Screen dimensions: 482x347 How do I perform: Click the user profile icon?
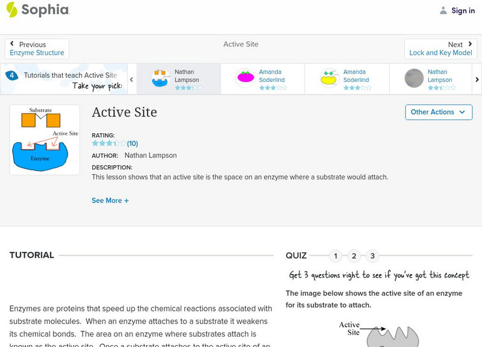click(443, 10)
